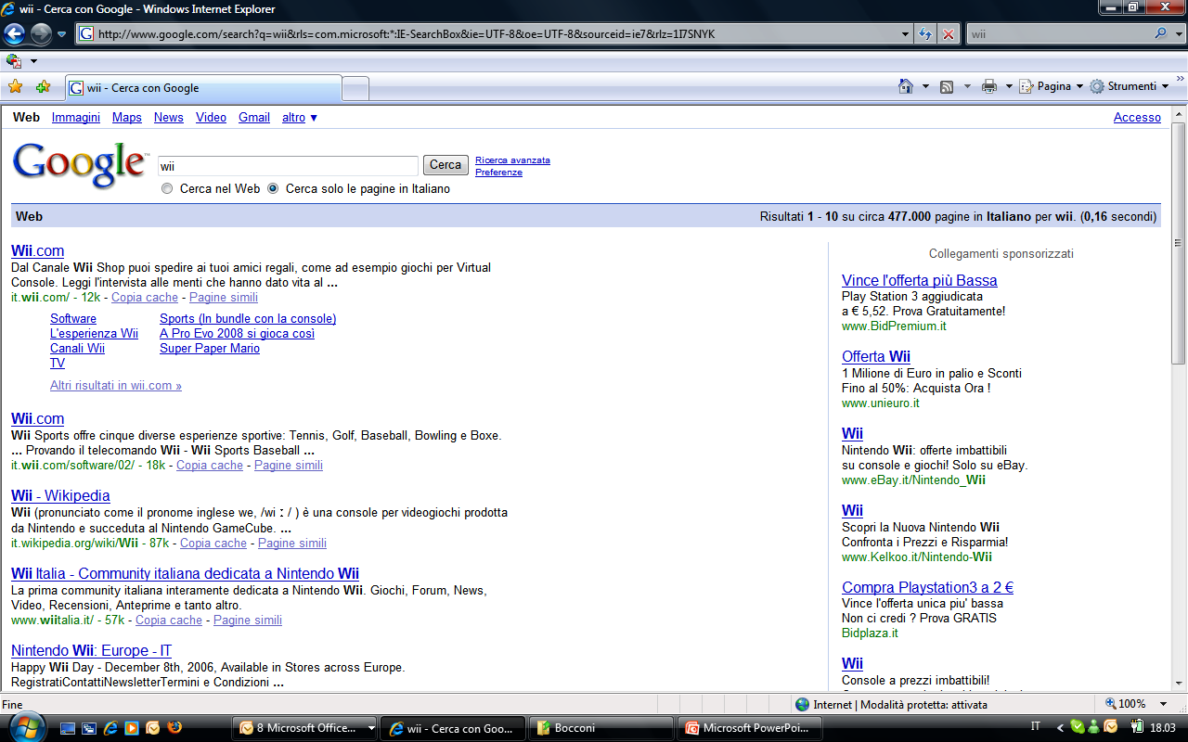Open a new blank browser tab

(355, 89)
